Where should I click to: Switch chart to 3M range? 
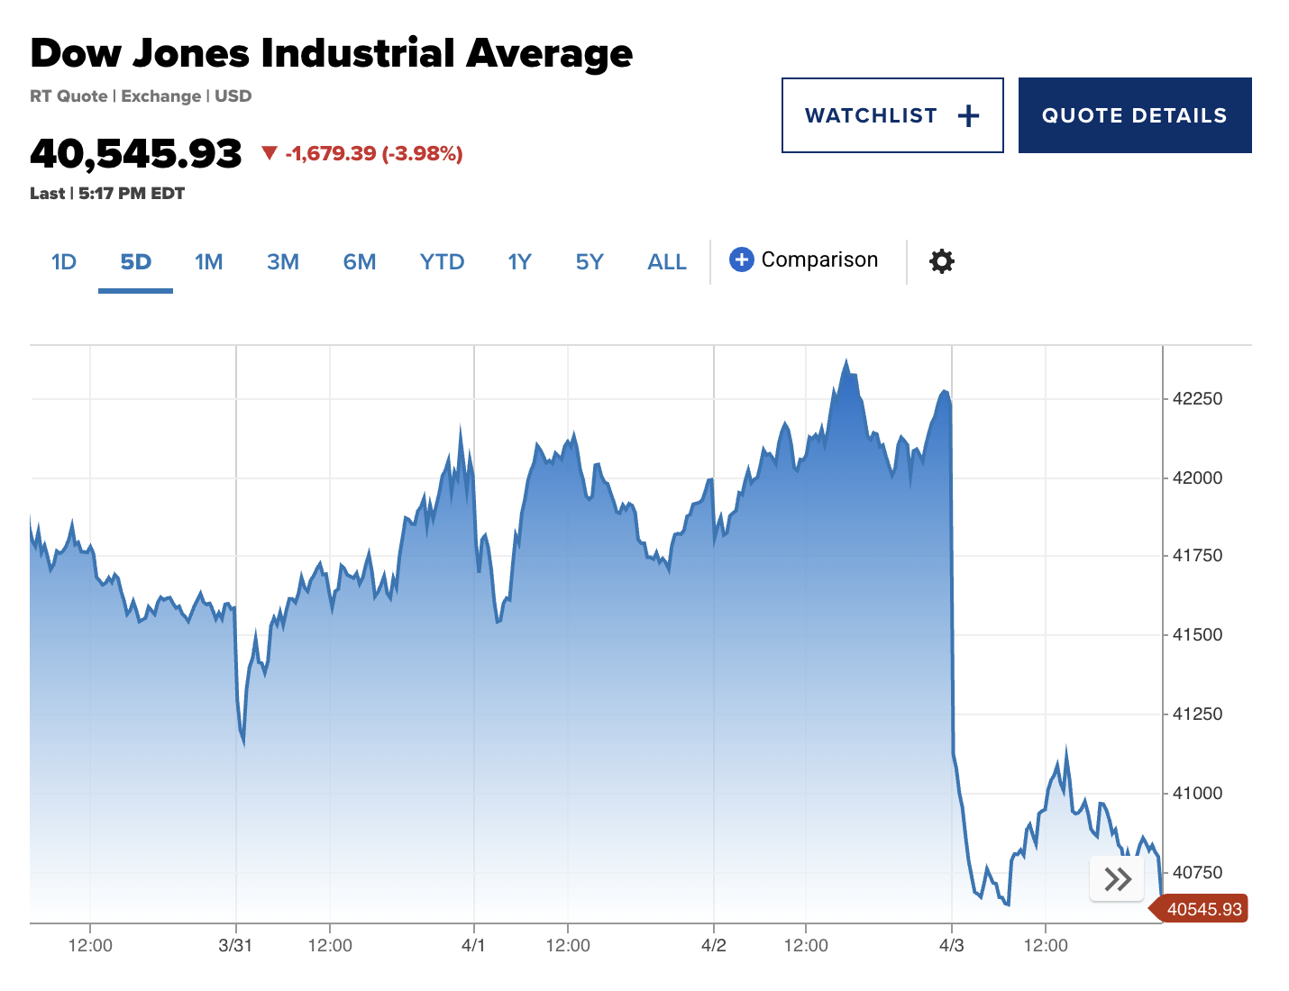tap(283, 262)
